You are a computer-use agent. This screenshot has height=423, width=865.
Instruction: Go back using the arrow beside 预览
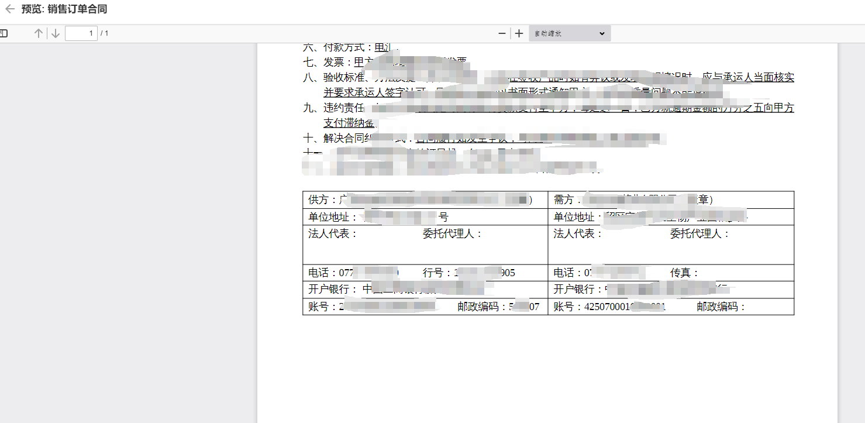tap(9, 9)
